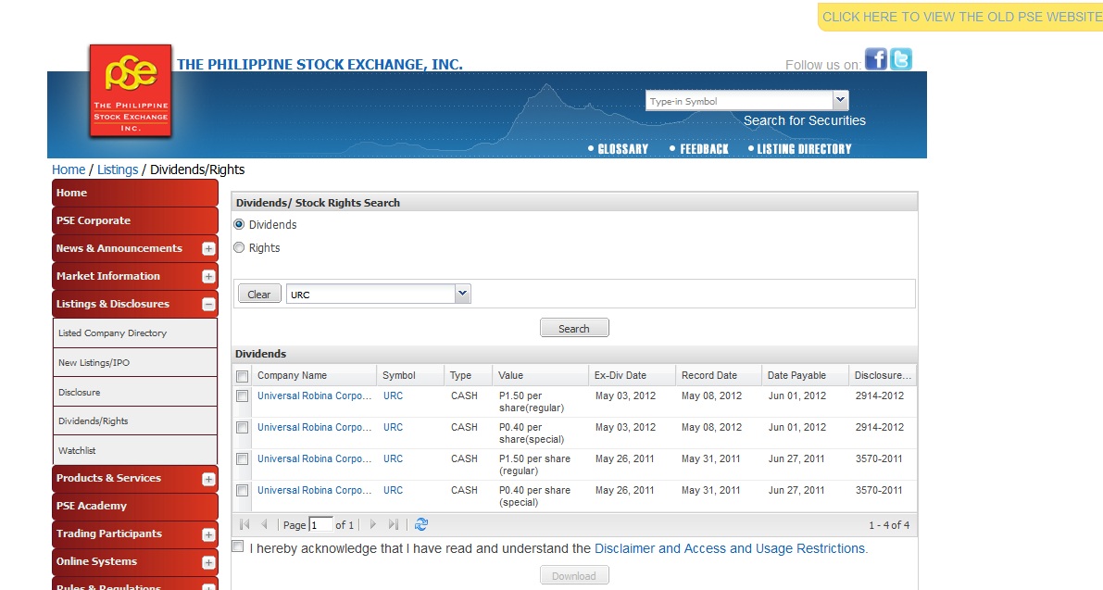This screenshot has width=1103, height=590.
Task: Open the Type-in Symbol dropdown arrow
Action: click(841, 101)
